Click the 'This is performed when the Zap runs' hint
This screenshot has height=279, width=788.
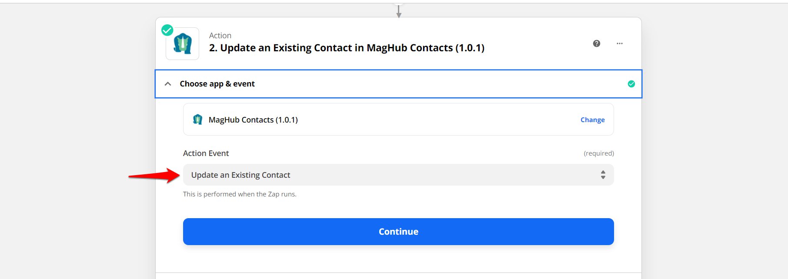240,194
